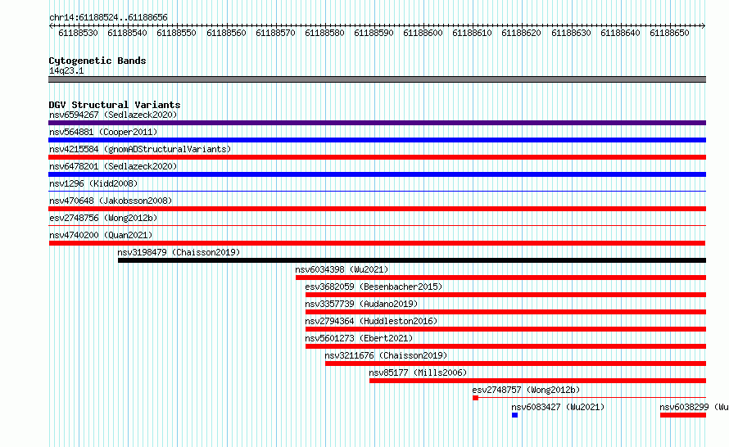Viewport: 729px width, 447px height.
Task: Click ruler position 61188610
Action: pos(472,33)
